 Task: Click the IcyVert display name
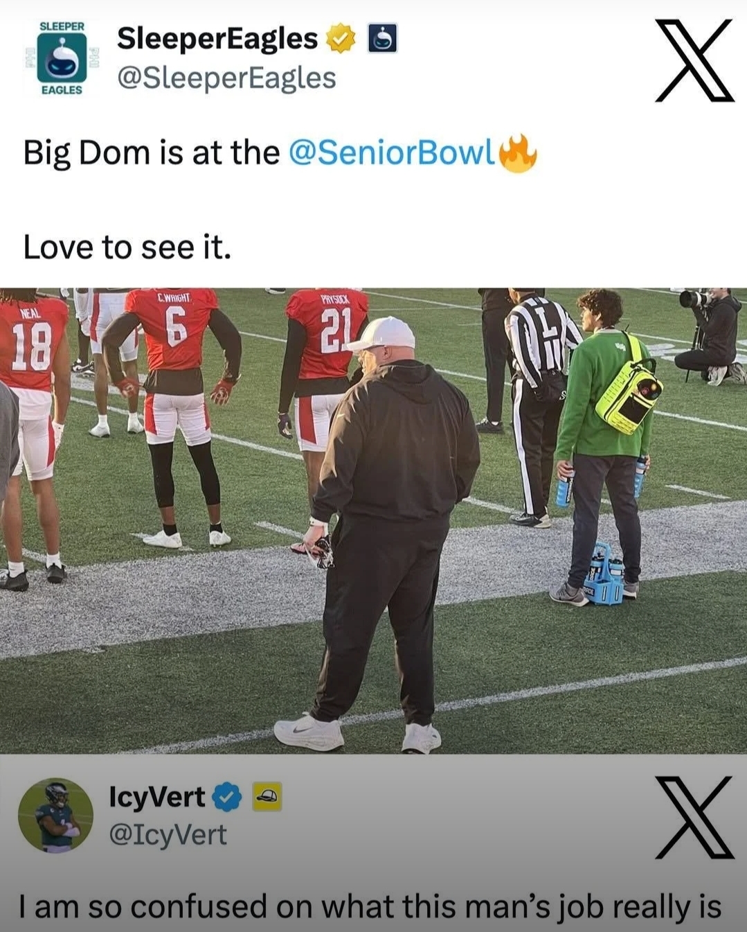tap(157, 797)
